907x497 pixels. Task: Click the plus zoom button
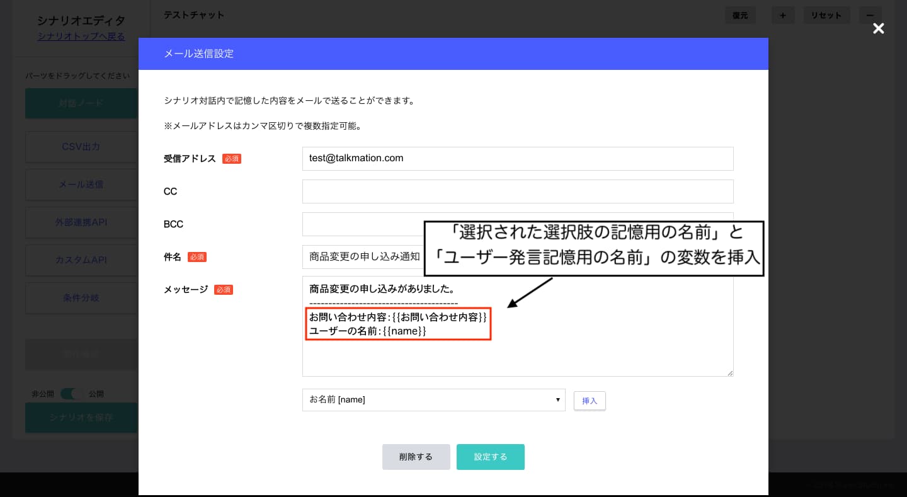pyautogui.click(x=782, y=15)
